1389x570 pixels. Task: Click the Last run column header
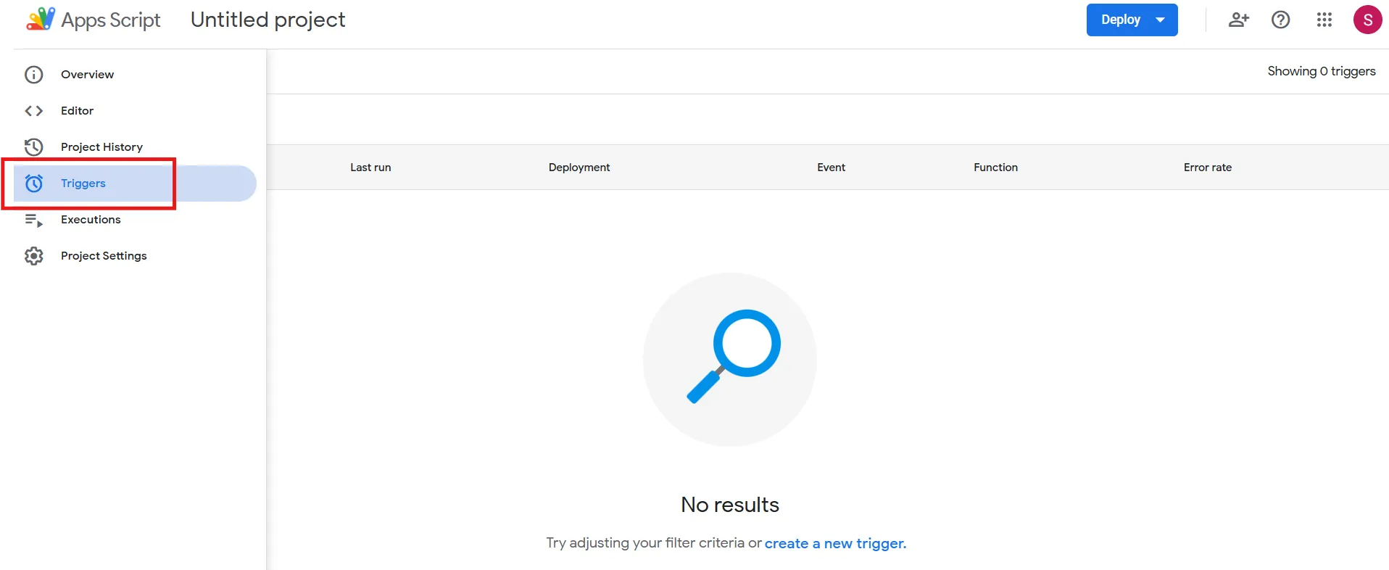coord(370,168)
